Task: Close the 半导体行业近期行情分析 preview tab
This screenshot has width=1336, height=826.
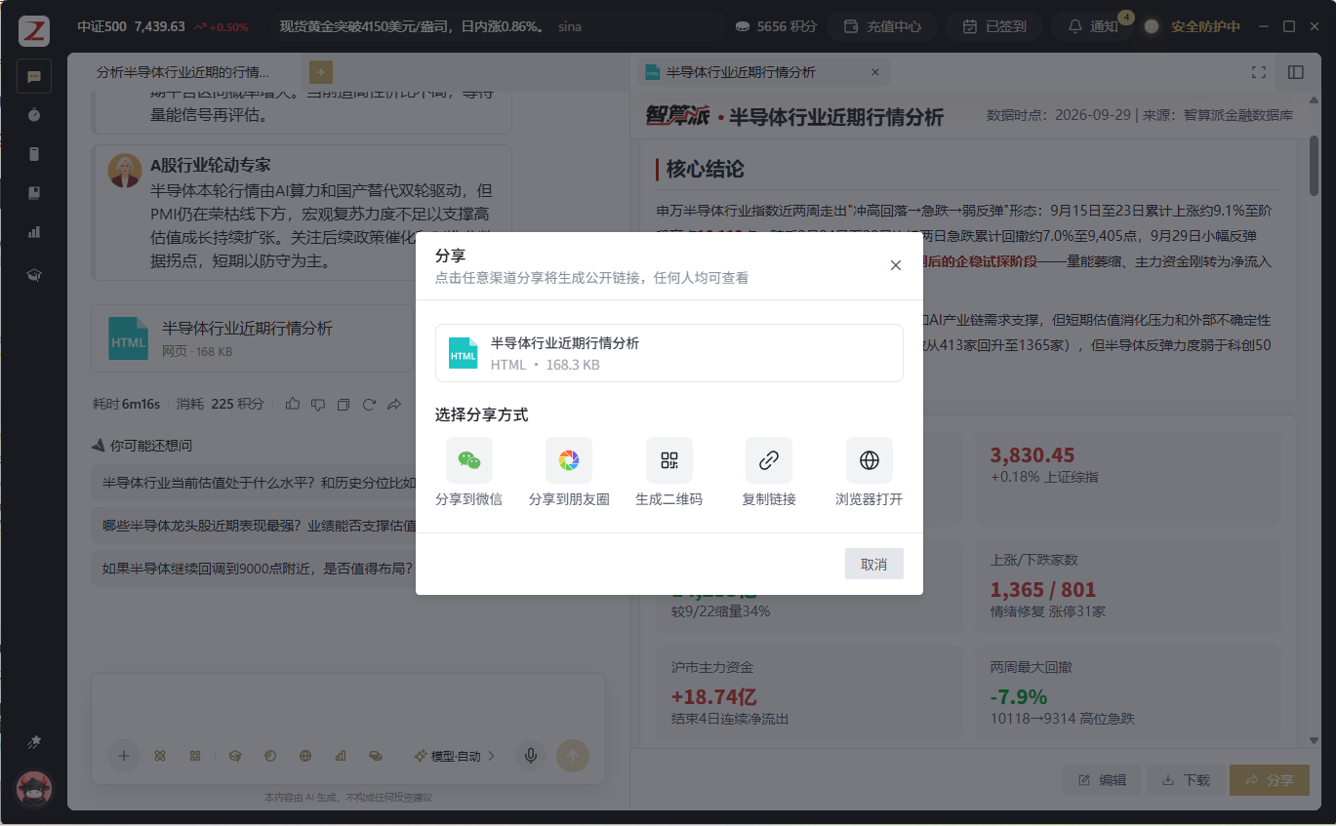Action: point(874,72)
